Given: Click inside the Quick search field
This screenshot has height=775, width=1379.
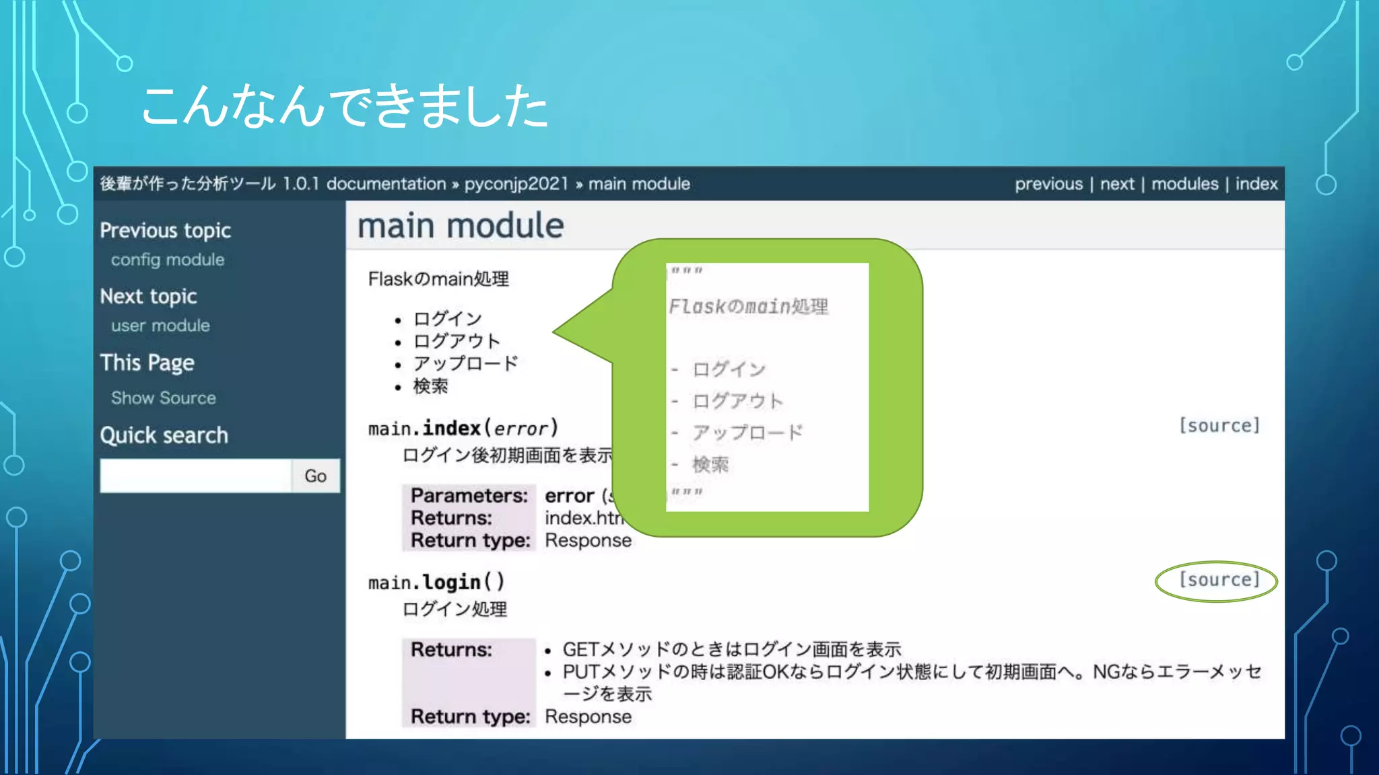Looking at the screenshot, I should coord(195,476).
